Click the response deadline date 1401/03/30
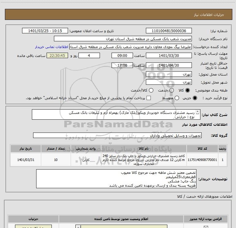 169,55
